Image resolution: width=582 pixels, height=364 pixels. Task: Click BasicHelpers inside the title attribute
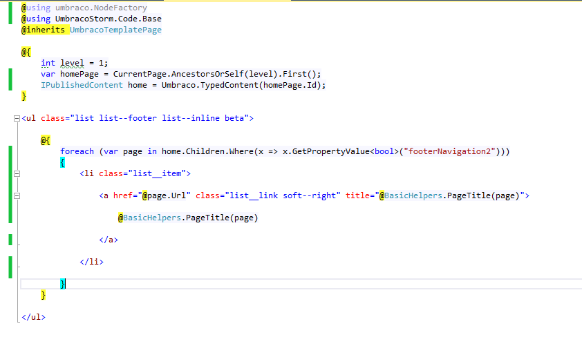pyautogui.click(x=413, y=195)
